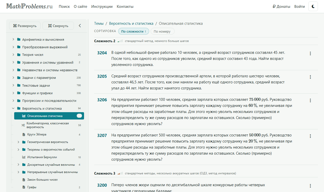Screen dimensions: 324x192
Task: Open the options menu for problem 3200
Action: (x=310, y=186)
